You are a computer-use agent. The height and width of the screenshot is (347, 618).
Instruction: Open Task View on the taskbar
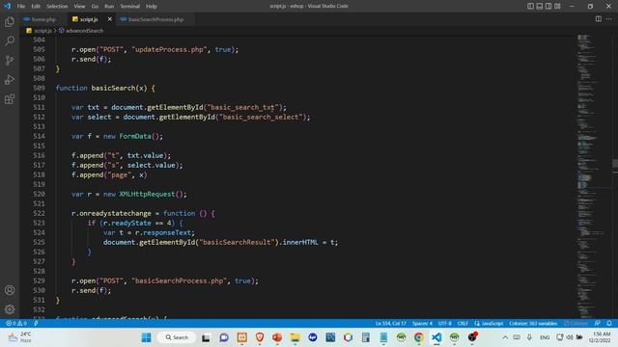206,337
